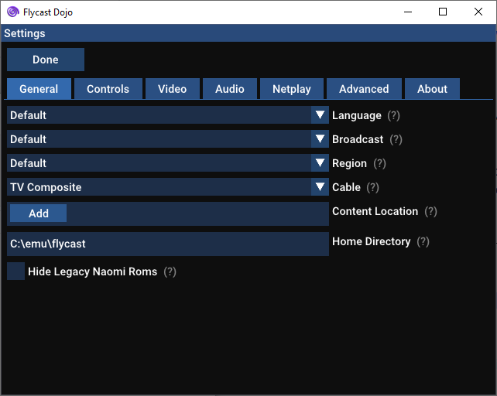Open the Broadcast combo box showing Default
497x396 pixels.
point(168,138)
